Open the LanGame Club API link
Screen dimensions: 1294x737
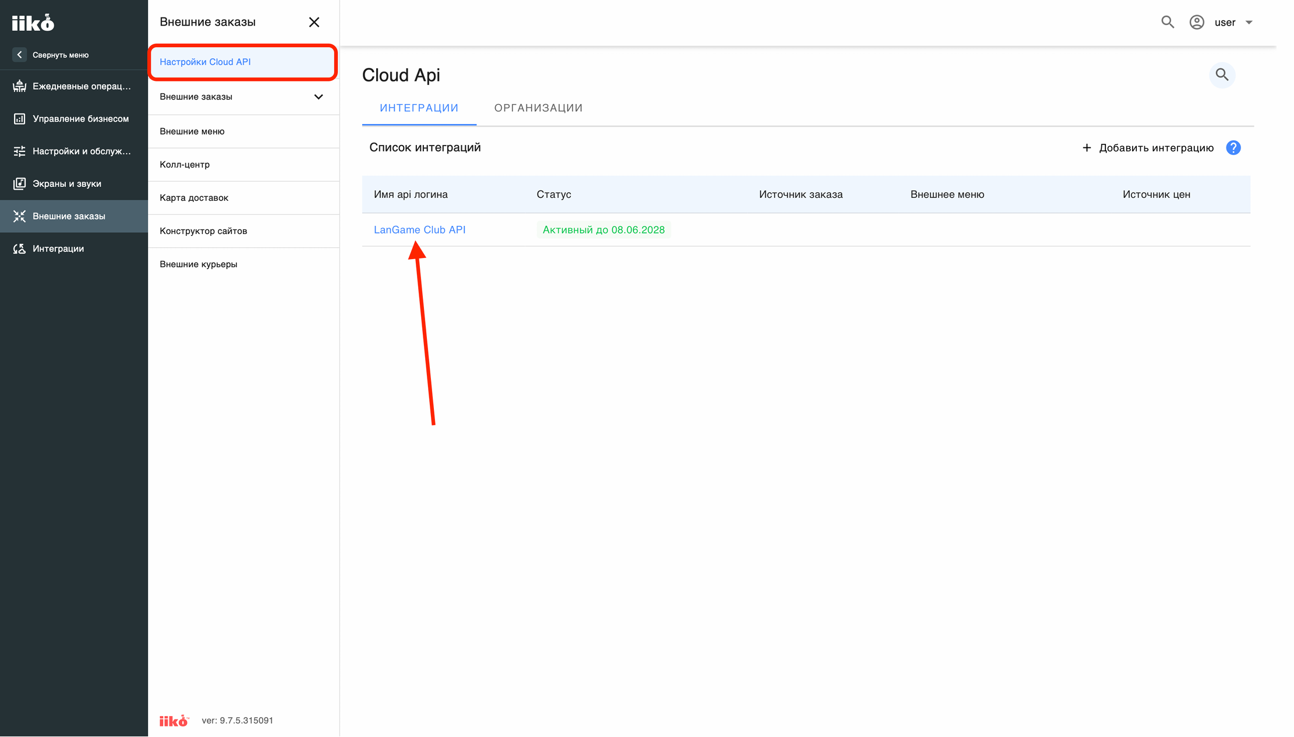419,230
